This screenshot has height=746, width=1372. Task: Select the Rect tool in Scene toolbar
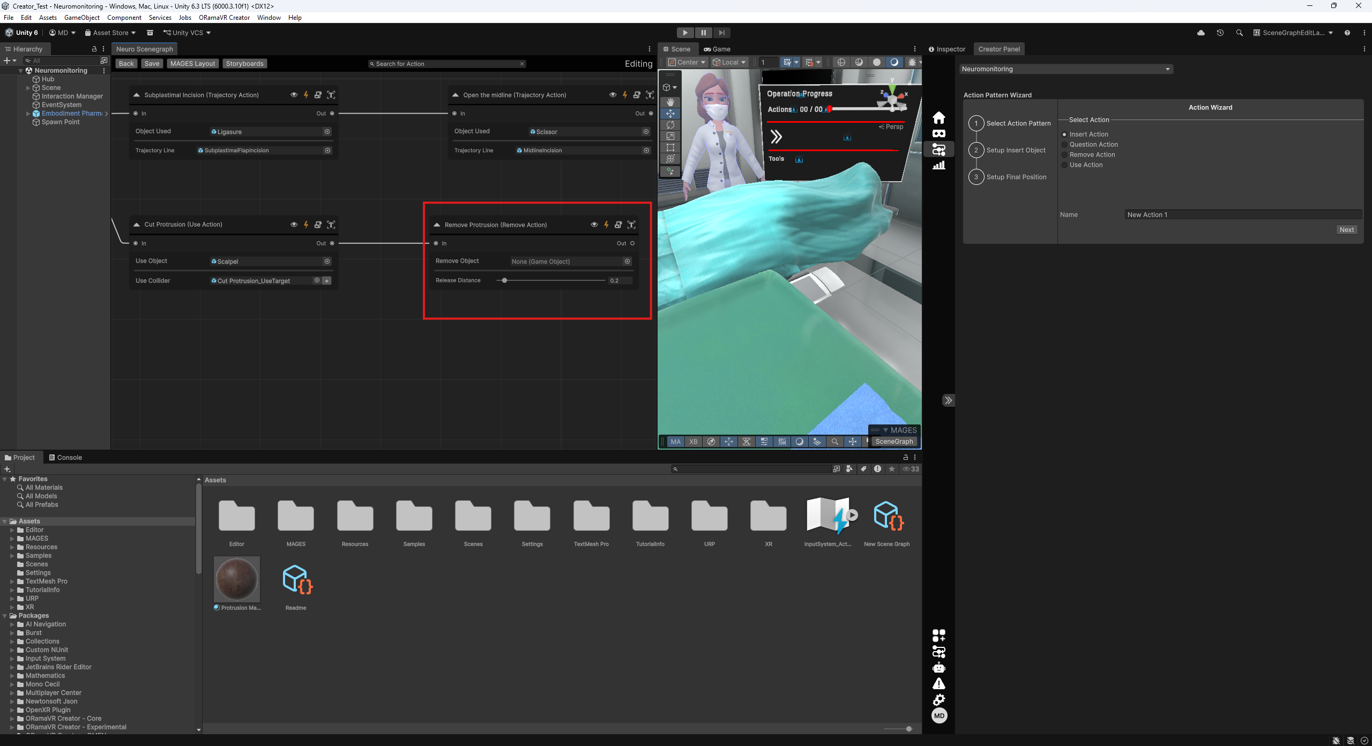tap(670, 147)
